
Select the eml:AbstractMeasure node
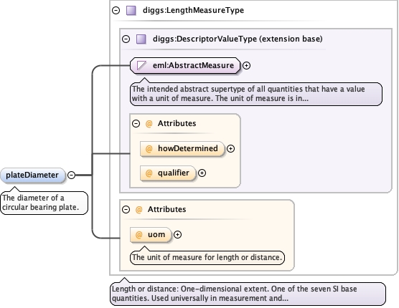point(185,65)
